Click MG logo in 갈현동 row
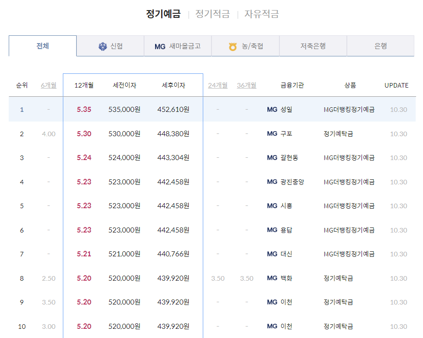423x338 pixels. [272, 158]
